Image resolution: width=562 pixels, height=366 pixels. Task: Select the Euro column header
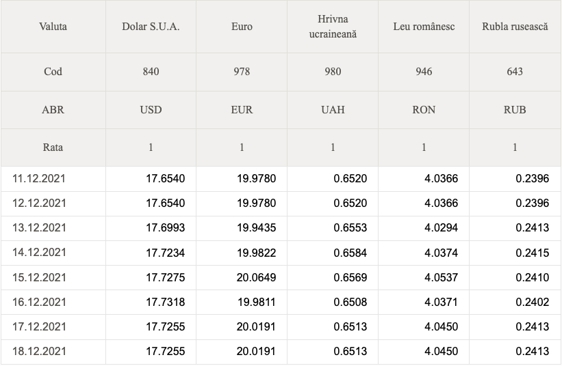(242, 27)
